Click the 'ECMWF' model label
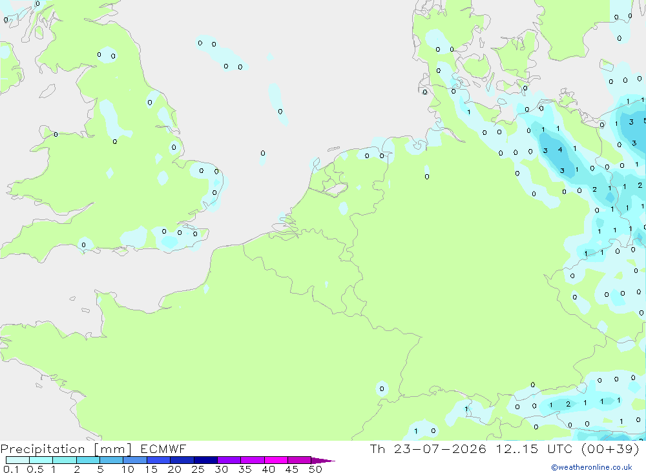The image size is (646, 473). pos(163,448)
